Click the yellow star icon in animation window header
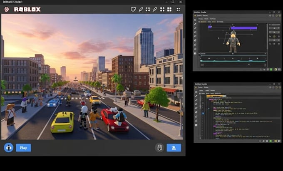 click(195, 15)
